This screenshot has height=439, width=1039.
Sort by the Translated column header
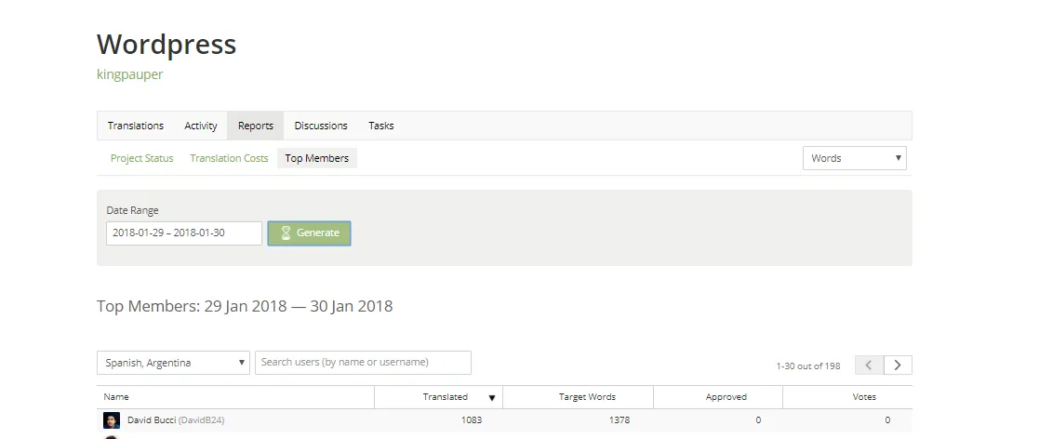pyautogui.click(x=439, y=397)
